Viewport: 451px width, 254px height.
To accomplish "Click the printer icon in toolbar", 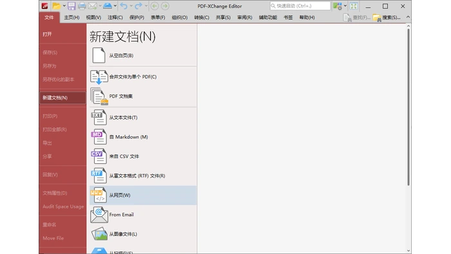I will (82, 6).
